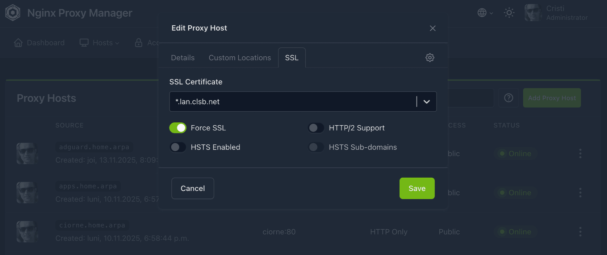Close the Edit Proxy Host dialog

click(x=432, y=28)
